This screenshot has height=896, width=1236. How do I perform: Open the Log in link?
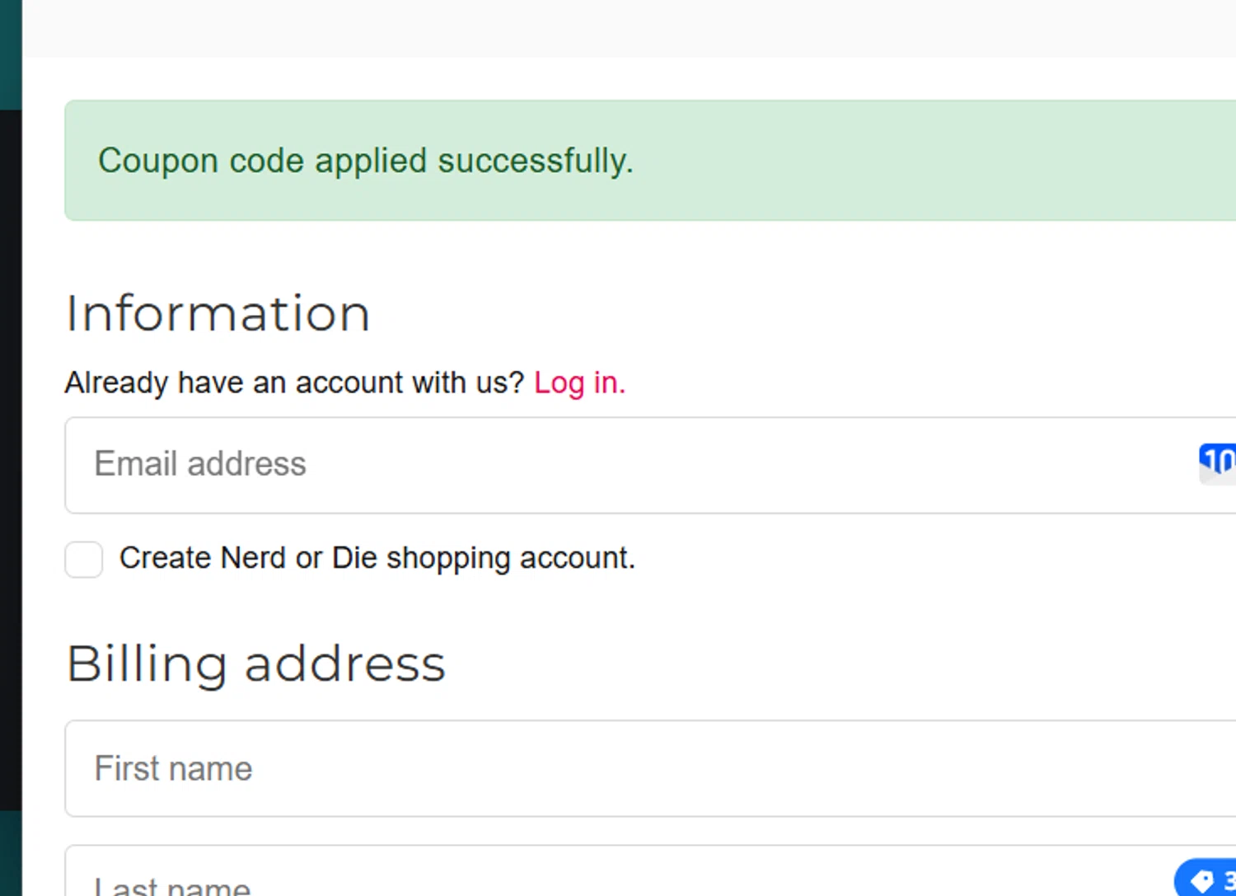coord(580,382)
